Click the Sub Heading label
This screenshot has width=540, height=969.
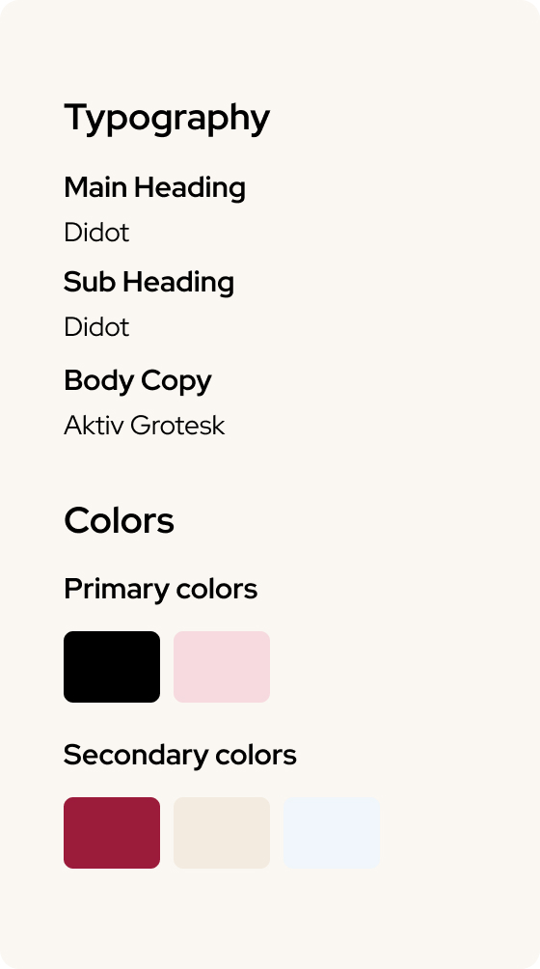click(x=148, y=283)
